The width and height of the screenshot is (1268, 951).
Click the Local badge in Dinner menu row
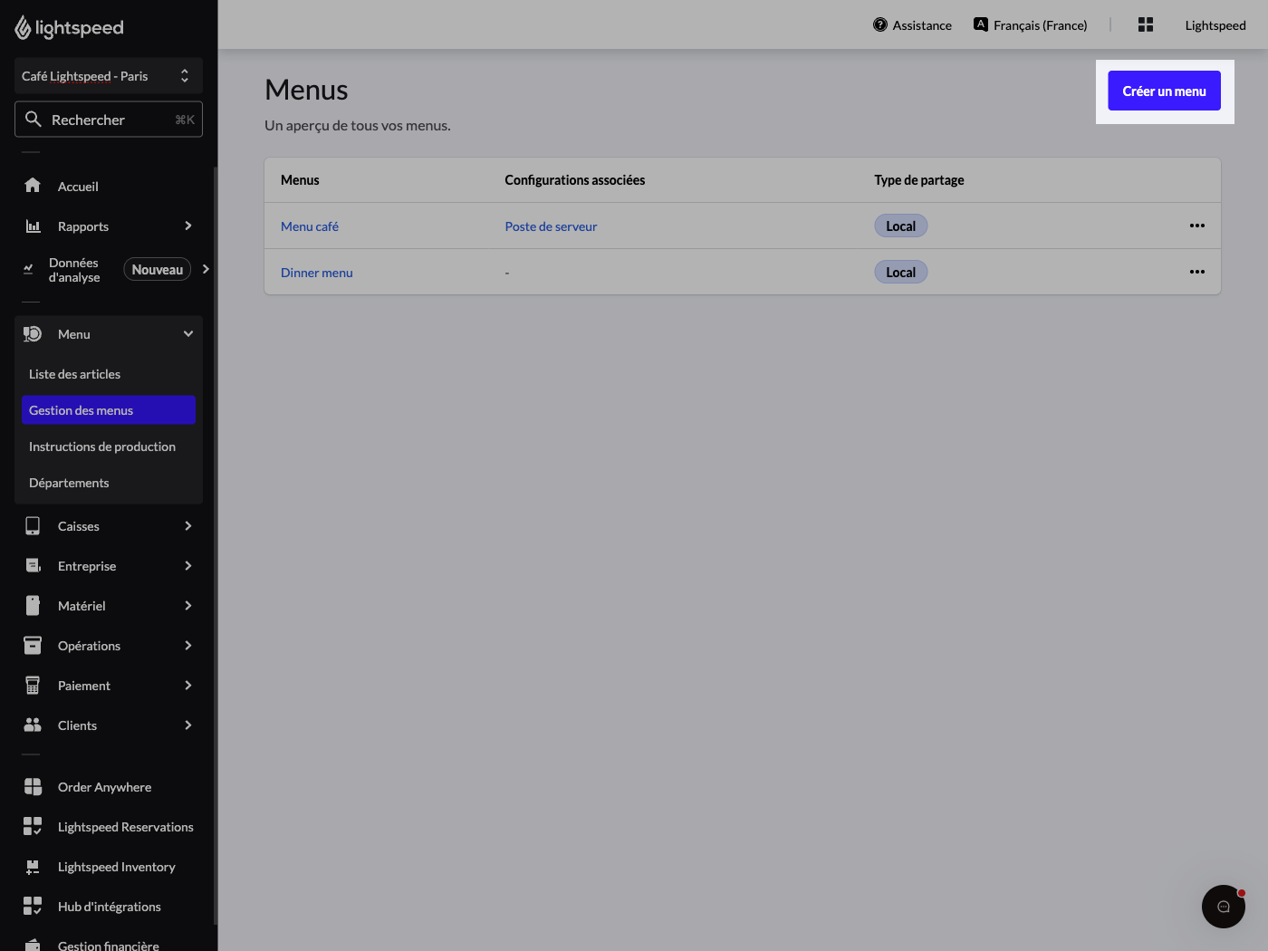(901, 272)
